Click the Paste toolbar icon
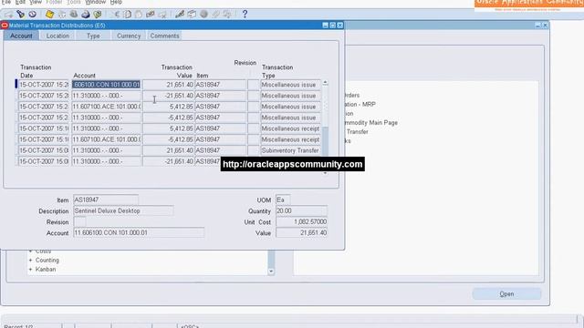 click(x=139, y=15)
